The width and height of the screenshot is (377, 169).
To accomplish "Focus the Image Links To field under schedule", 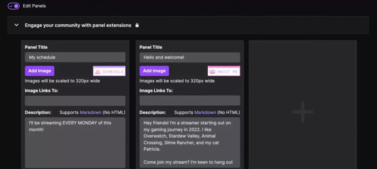I will (x=75, y=101).
